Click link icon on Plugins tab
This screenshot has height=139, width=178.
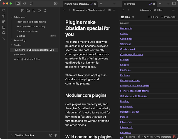click(91, 4)
